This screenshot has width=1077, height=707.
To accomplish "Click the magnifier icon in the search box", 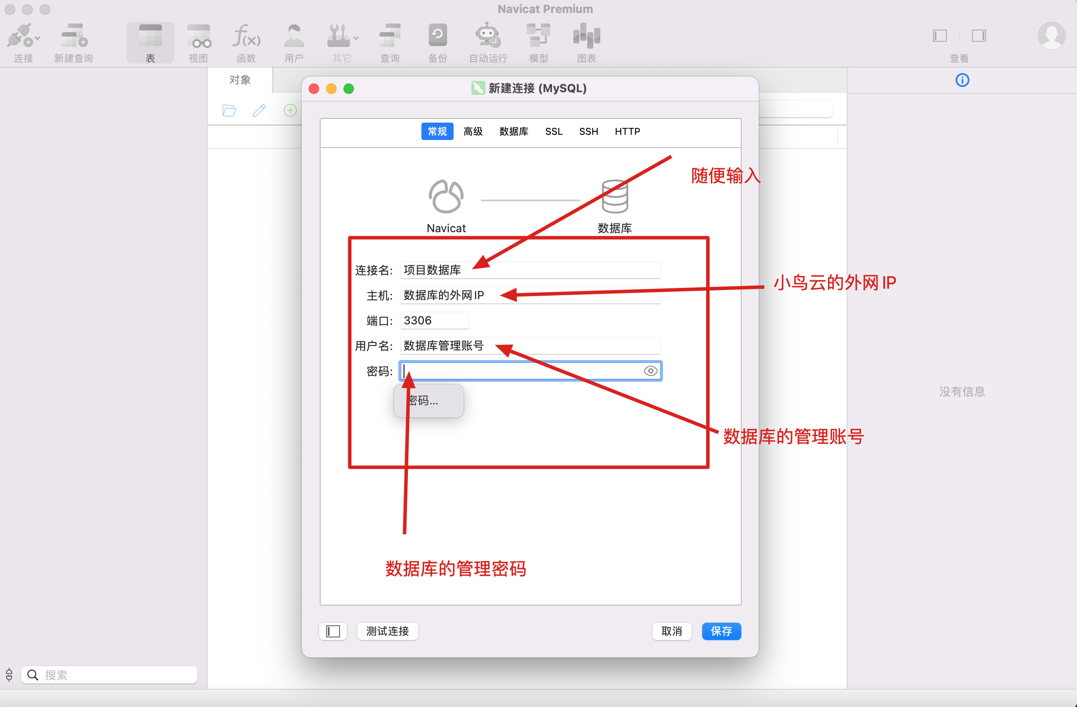I will (33, 675).
